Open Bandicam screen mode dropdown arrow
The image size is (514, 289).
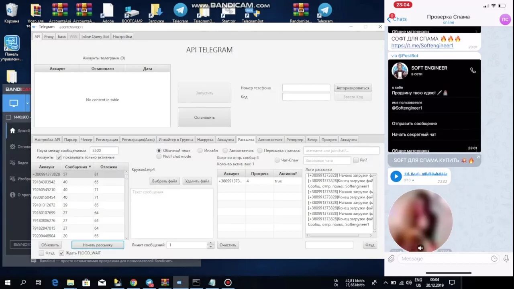click(27, 103)
